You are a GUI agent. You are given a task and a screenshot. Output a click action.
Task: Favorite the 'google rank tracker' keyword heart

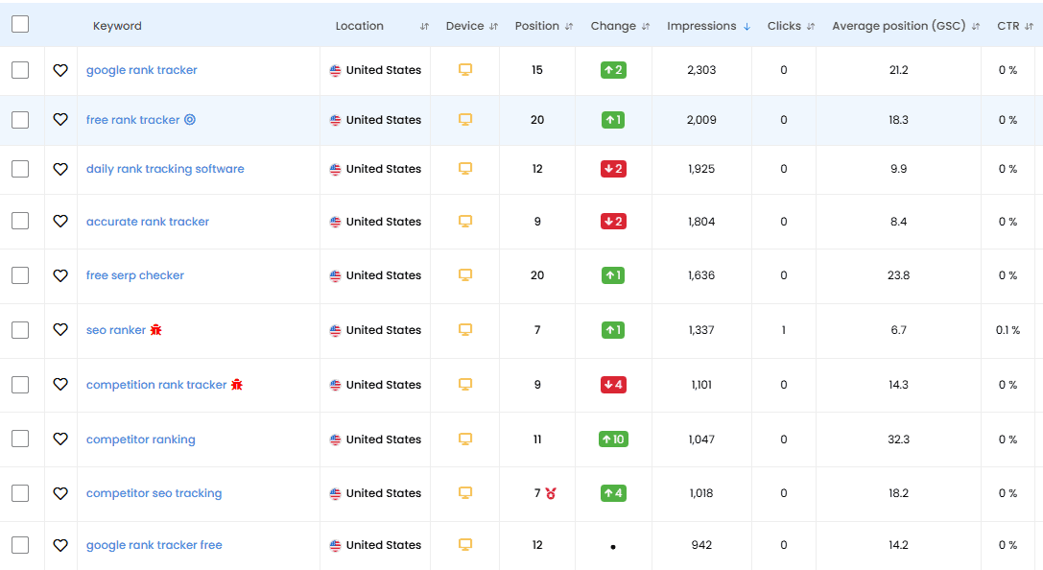[x=60, y=70]
